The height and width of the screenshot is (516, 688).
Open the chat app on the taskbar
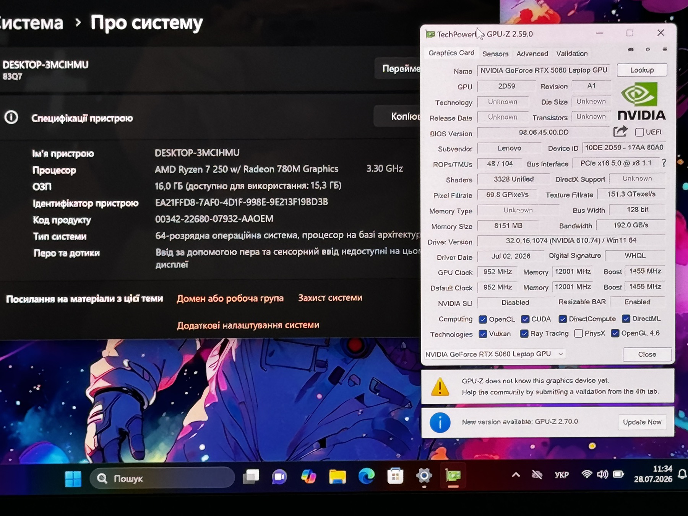tap(279, 477)
